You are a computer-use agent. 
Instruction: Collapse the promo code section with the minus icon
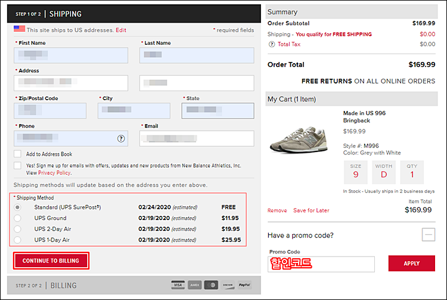point(428,235)
